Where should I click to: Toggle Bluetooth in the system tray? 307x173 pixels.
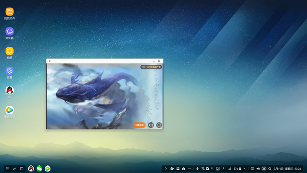tap(197, 169)
